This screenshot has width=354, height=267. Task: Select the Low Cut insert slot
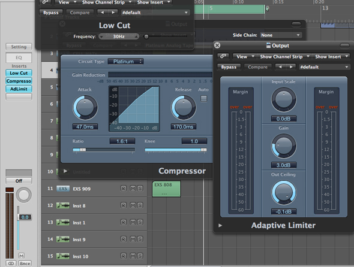(19, 73)
